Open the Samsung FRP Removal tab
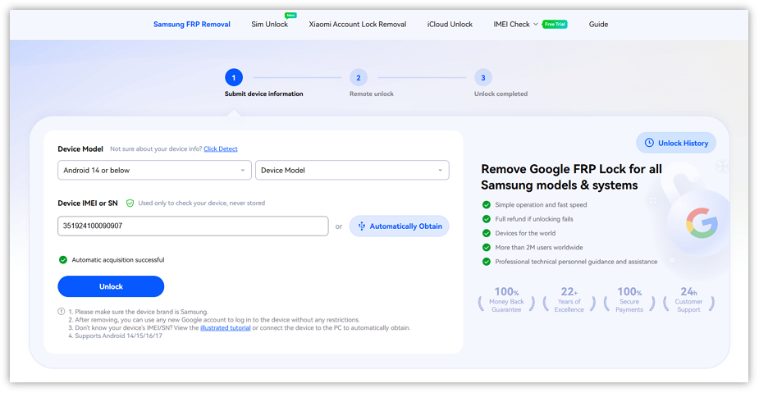This screenshot has height=393, width=759. tap(192, 24)
